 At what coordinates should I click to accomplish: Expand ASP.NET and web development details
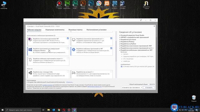click(x=120, y=37)
